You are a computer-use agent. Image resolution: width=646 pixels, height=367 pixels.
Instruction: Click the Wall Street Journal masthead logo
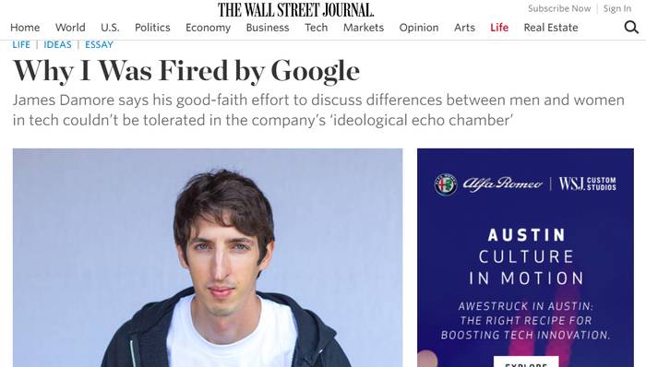(296, 9)
